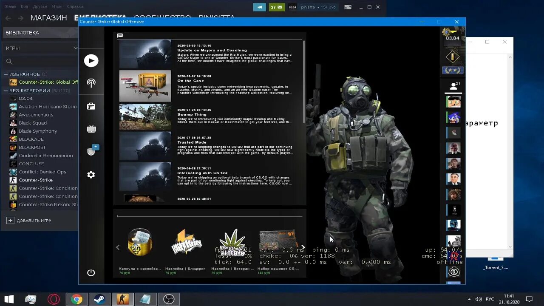Open CS:GO settings gear

pos(91,175)
